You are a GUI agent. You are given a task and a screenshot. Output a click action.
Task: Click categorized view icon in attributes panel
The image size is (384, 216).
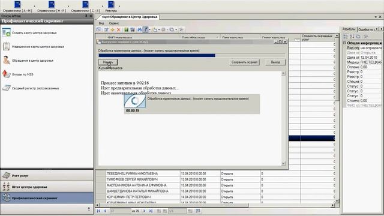point(346,37)
